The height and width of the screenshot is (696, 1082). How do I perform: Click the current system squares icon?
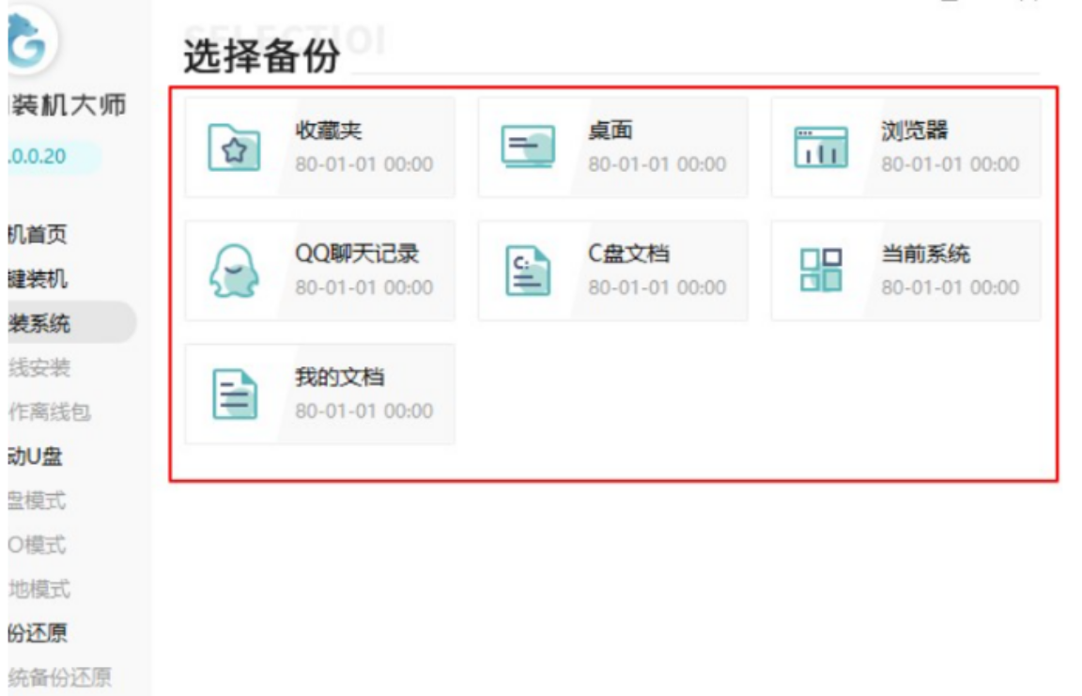[821, 270]
